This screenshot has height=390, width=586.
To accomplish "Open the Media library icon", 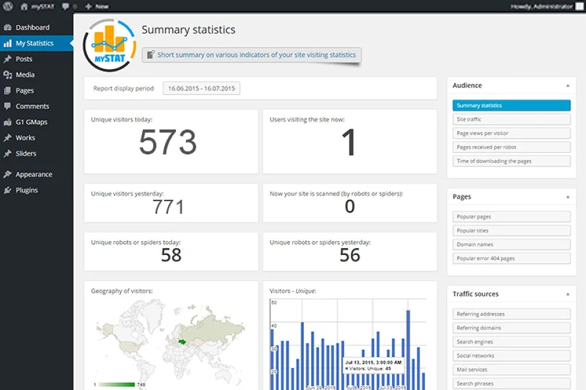I will pyautogui.click(x=8, y=75).
